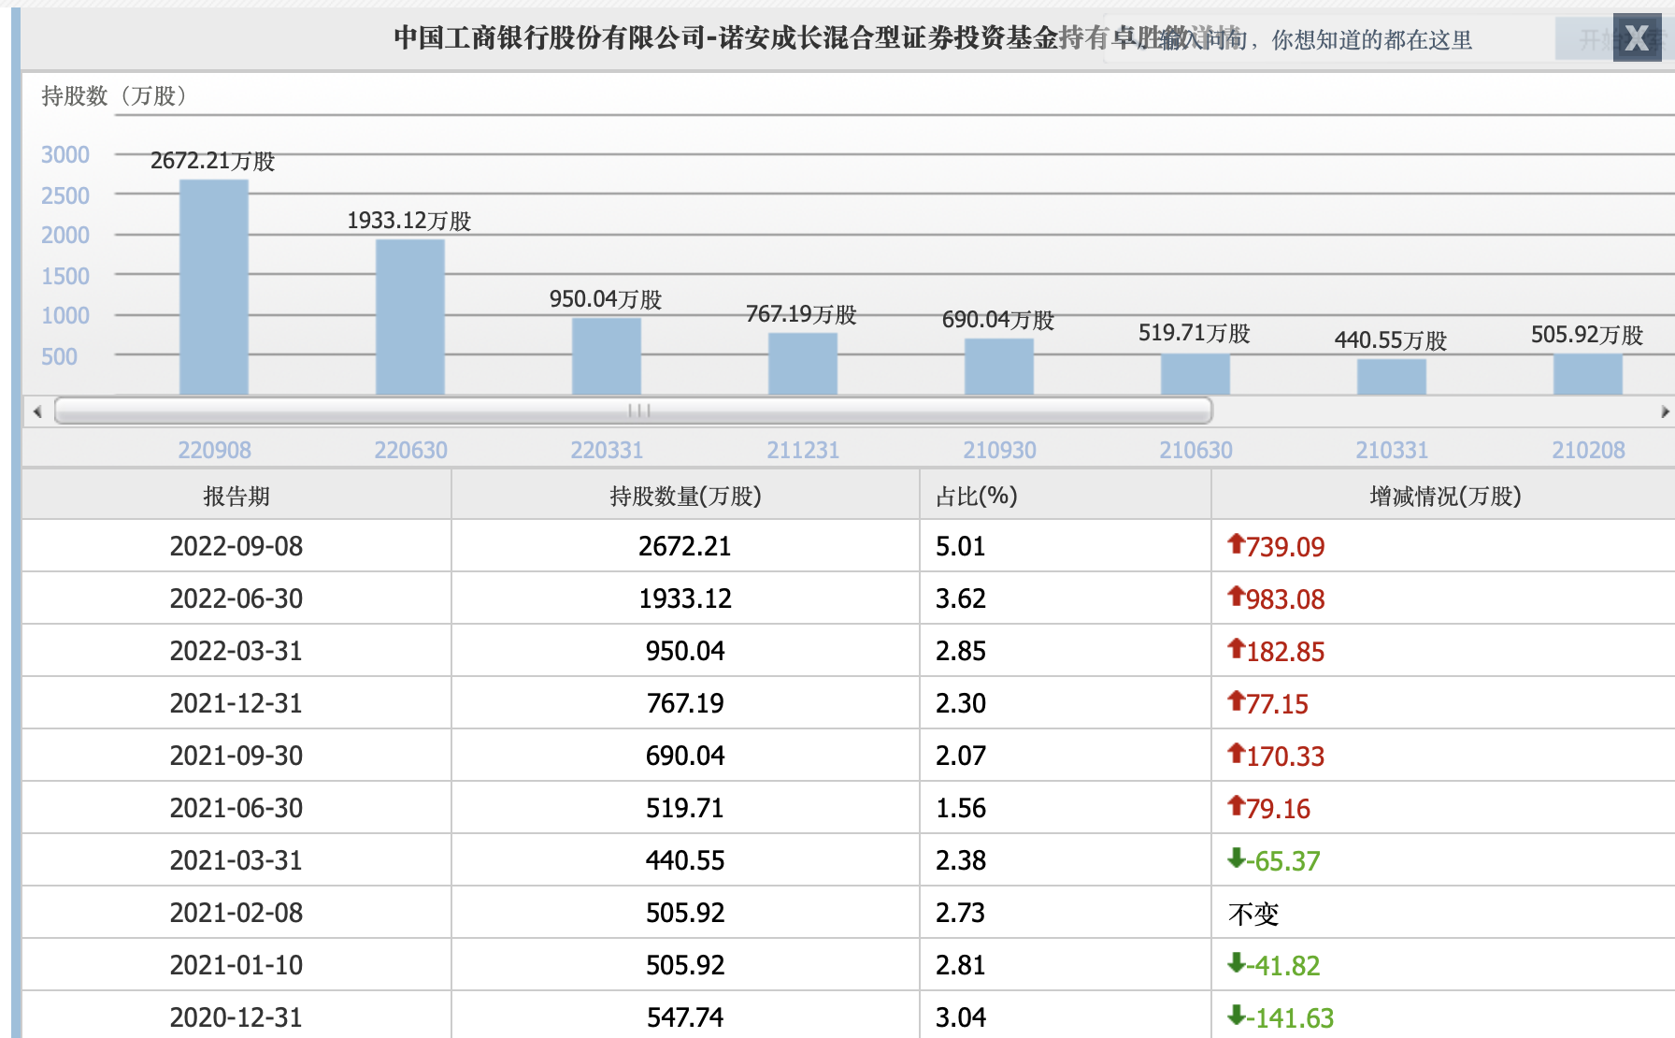The height and width of the screenshot is (1038, 1675).
Task: Click the chart scrollbar right arrow
Action: pos(1665,411)
